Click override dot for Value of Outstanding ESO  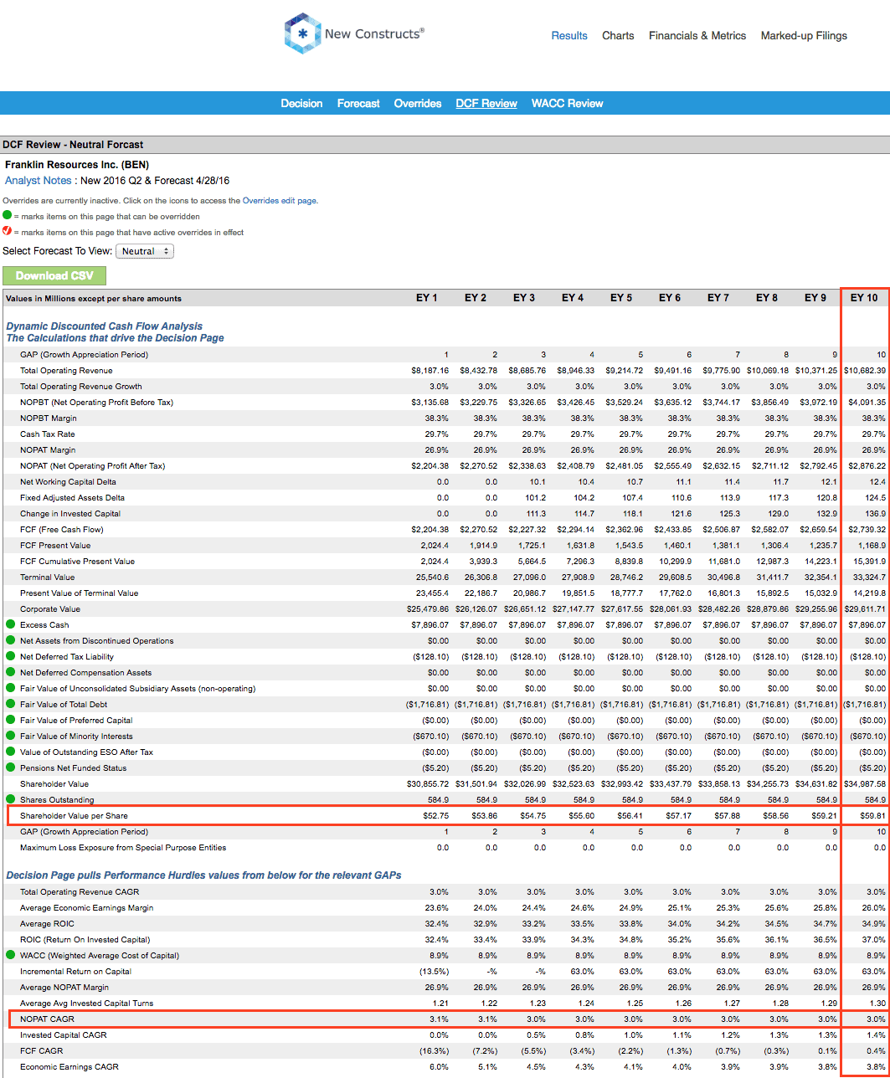10,752
